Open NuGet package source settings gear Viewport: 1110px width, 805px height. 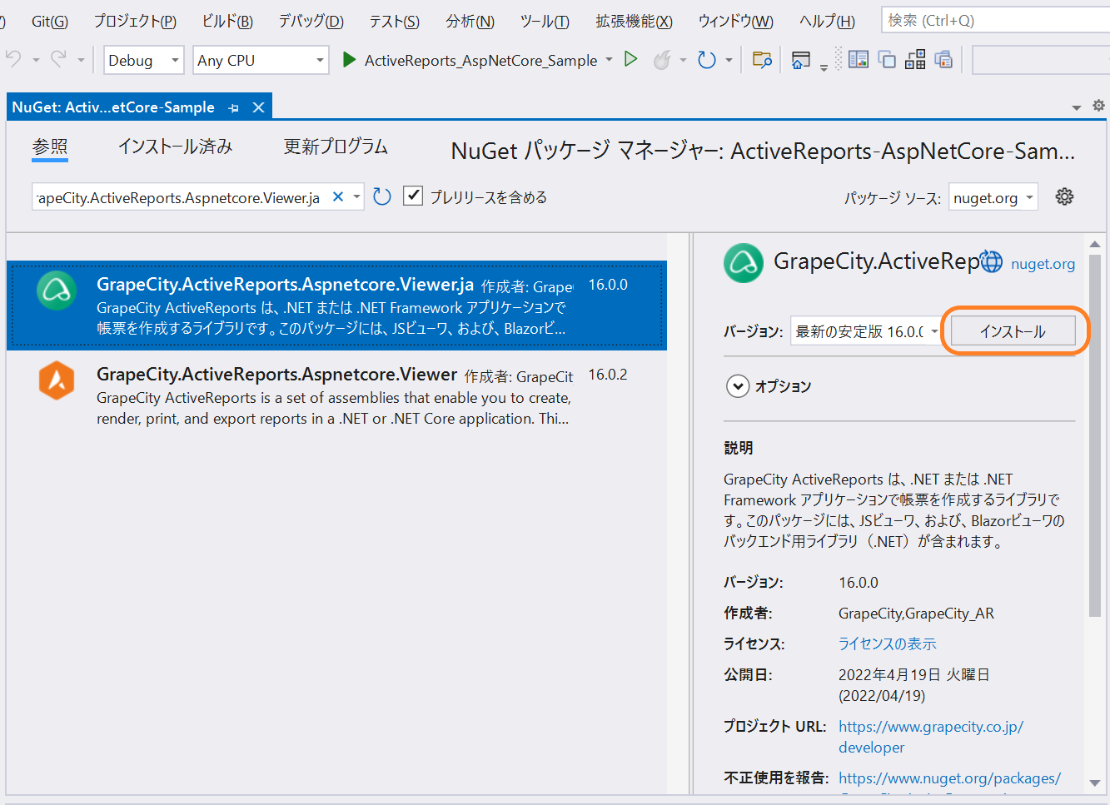coord(1064,197)
